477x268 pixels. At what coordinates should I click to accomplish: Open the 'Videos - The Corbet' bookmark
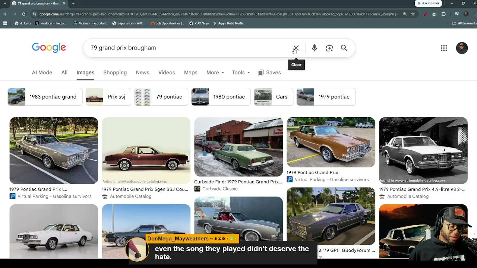pyautogui.click(x=91, y=23)
